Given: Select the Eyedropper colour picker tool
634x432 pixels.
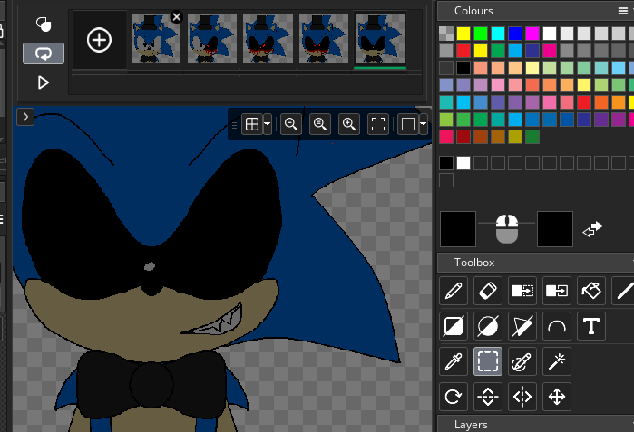Looking at the screenshot, I should click(x=454, y=361).
